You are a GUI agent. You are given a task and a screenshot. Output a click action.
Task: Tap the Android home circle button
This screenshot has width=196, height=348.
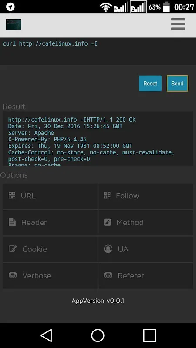point(98,335)
